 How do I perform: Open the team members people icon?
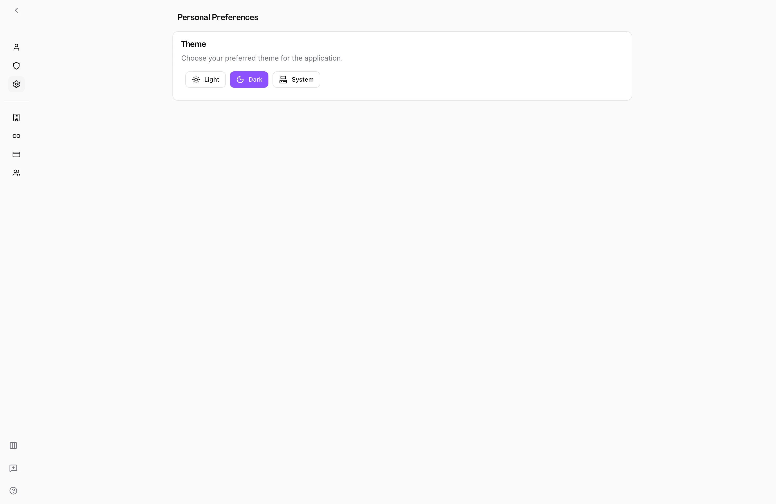16,173
